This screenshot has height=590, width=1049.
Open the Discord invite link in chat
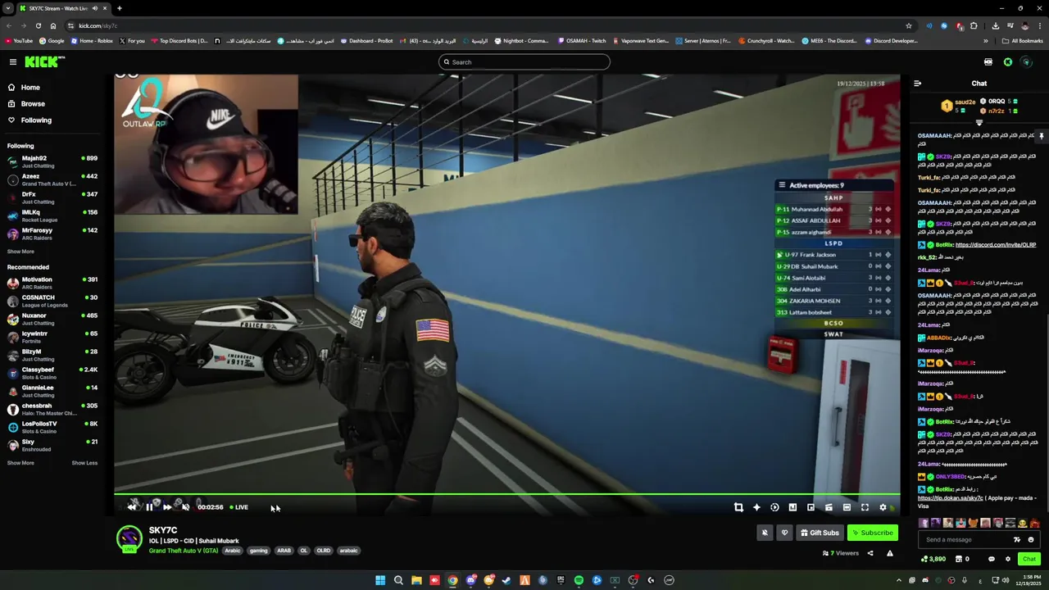(996, 245)
